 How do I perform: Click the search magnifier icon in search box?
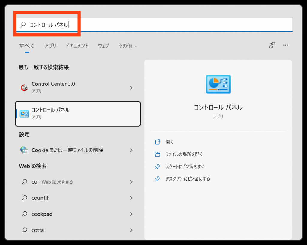pyautogui.click(x=23, y=25)
